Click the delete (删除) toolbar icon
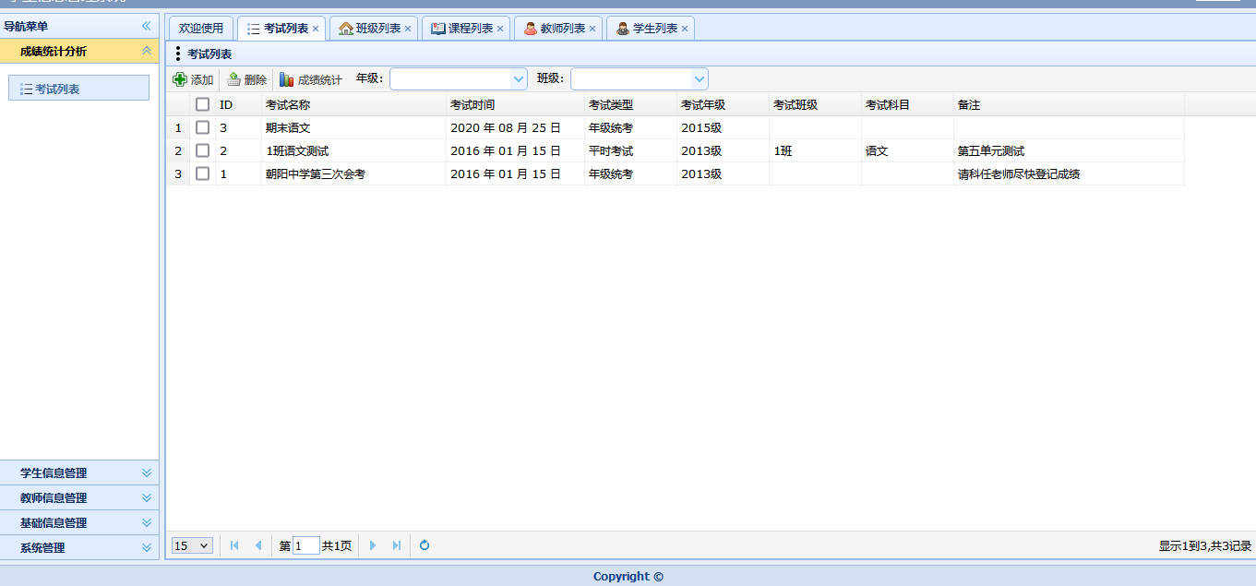The image size is (1256, 586). click(234, 79)
